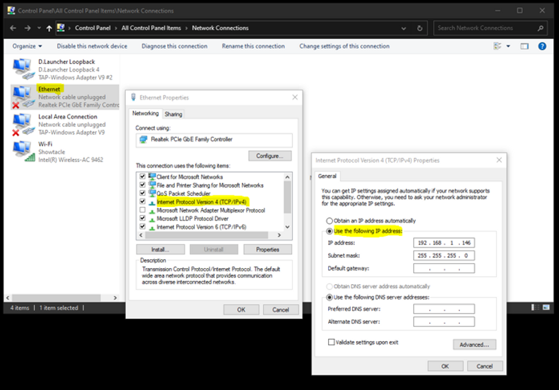The image size is (559, 390).
Task: Click Client for Microsoft Networks icon
Action: 152,176
